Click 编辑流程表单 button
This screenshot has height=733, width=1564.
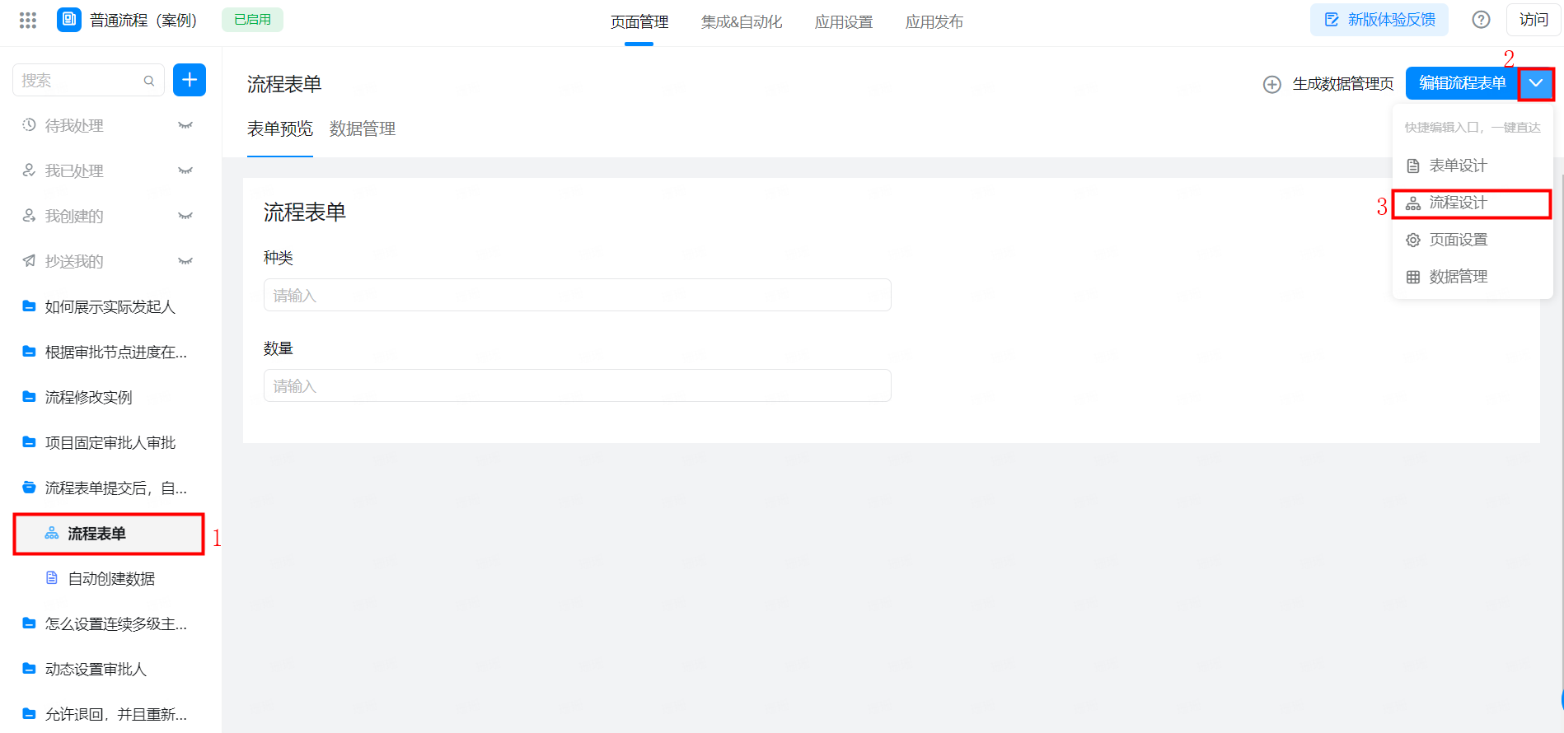coord(1463,83)
